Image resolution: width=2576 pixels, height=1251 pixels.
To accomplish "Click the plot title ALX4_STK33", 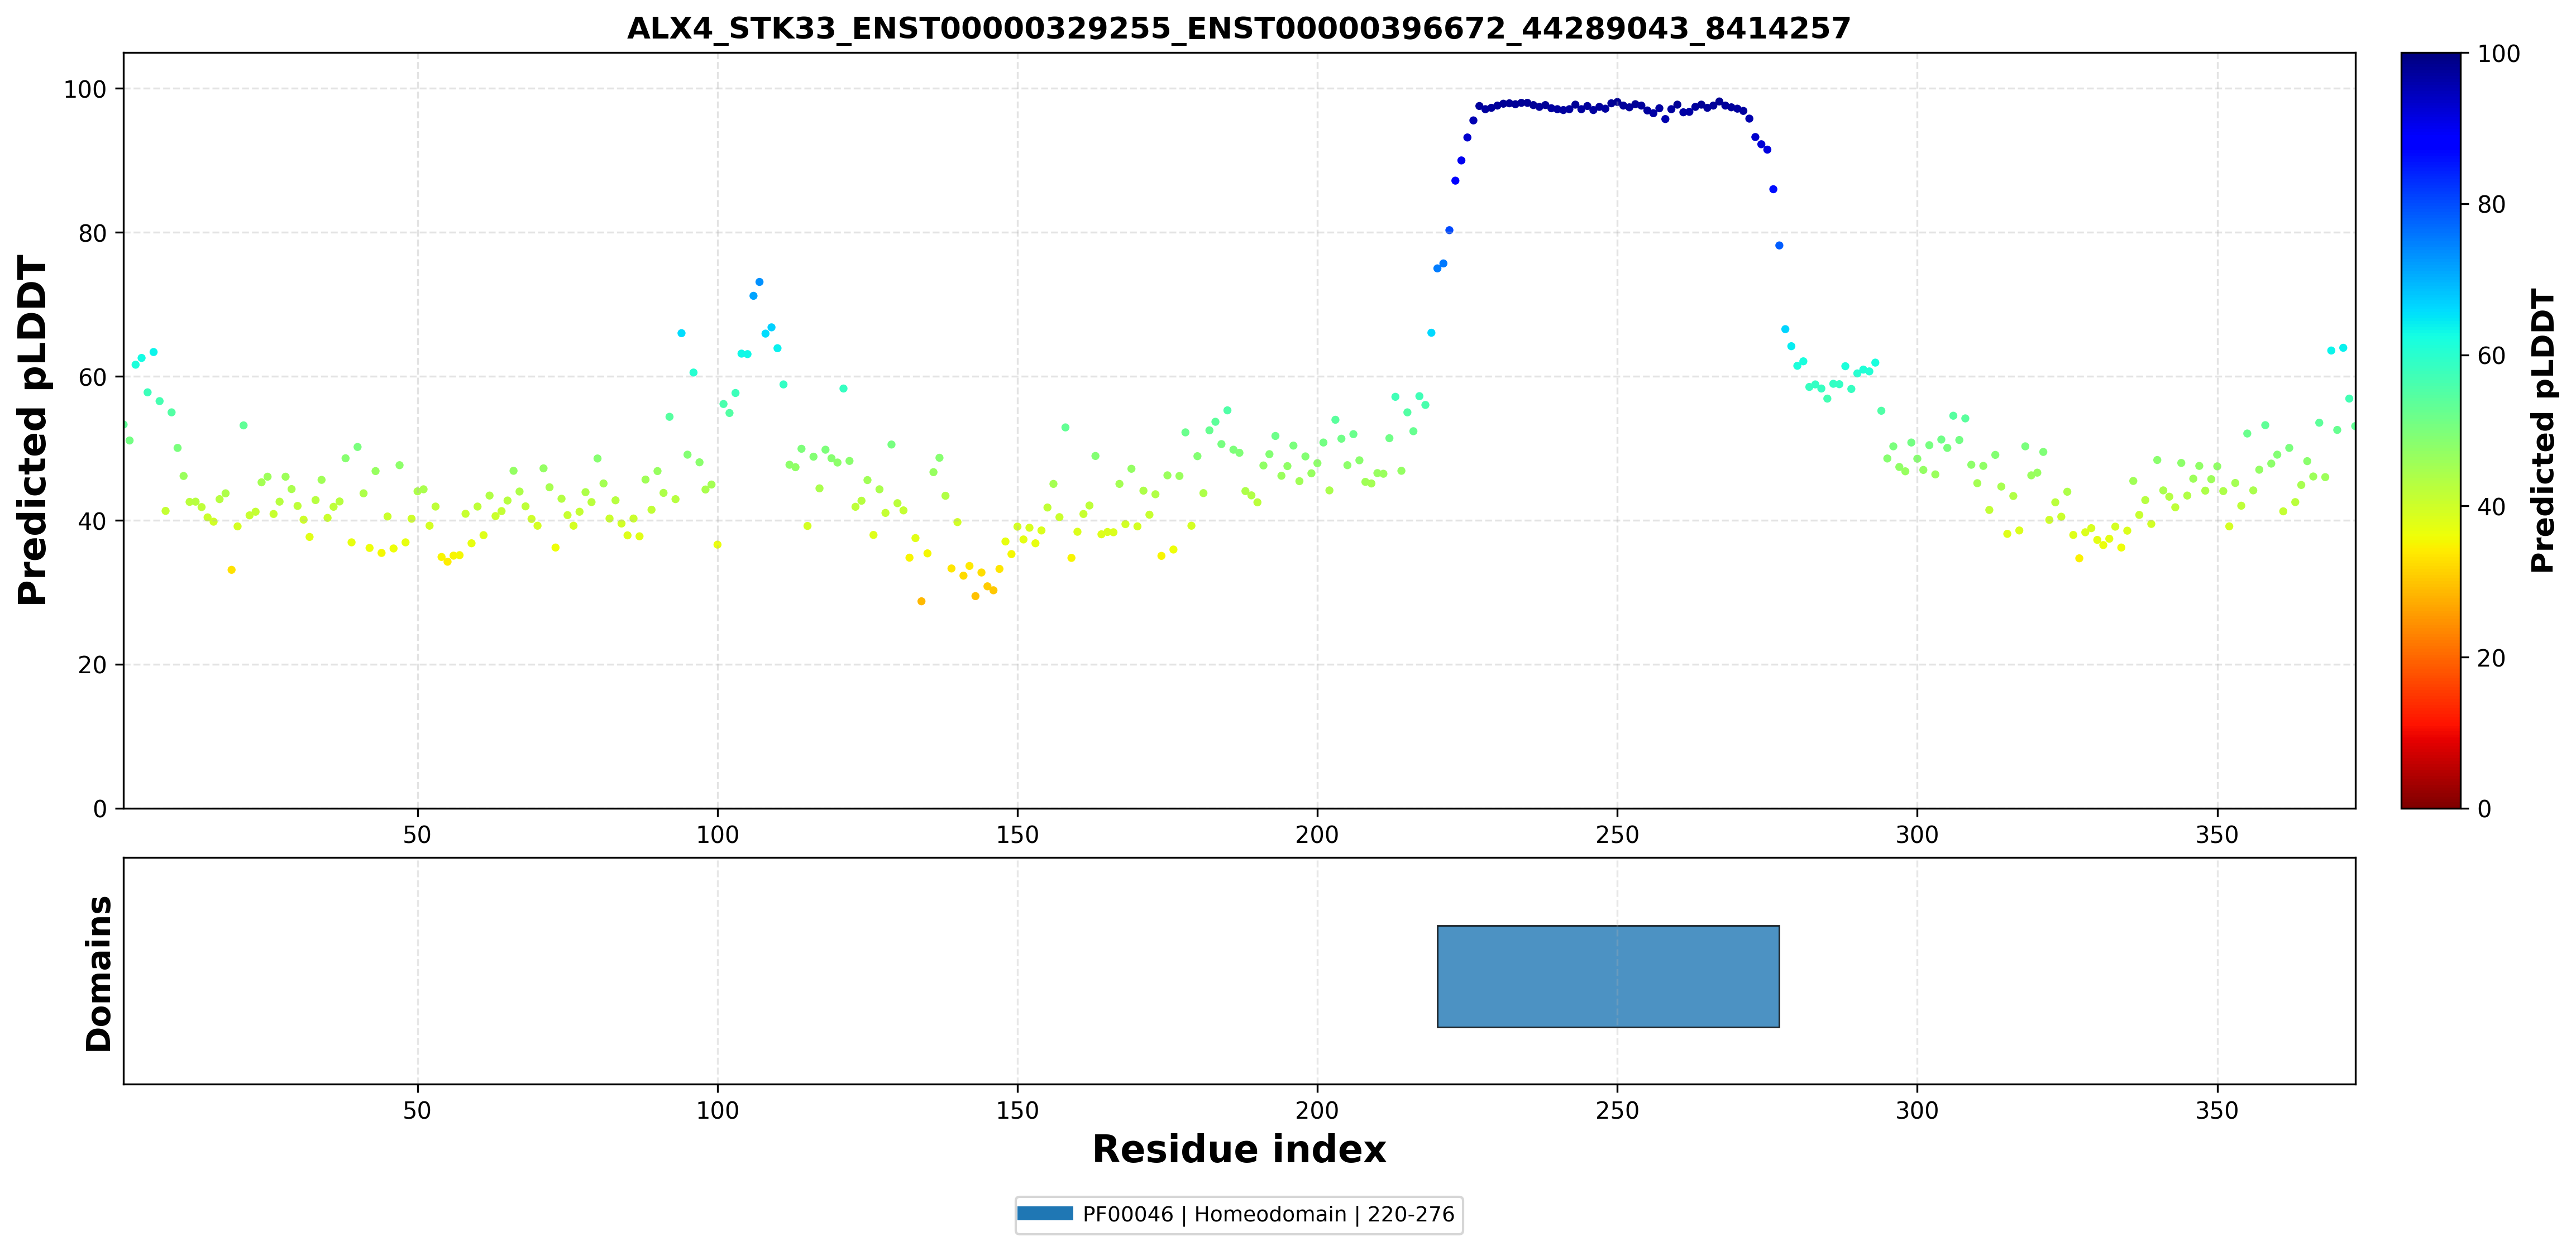I will [1239, 28].
